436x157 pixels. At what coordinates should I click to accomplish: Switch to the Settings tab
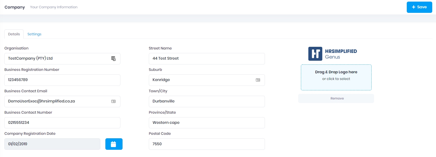click(34, 34)
